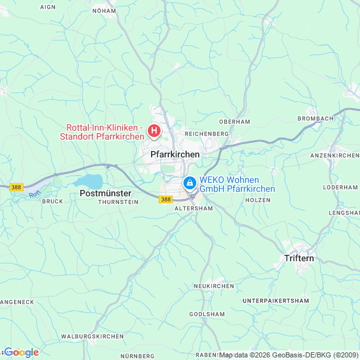Select the Neukirchen village label

(x=214, y=286)
